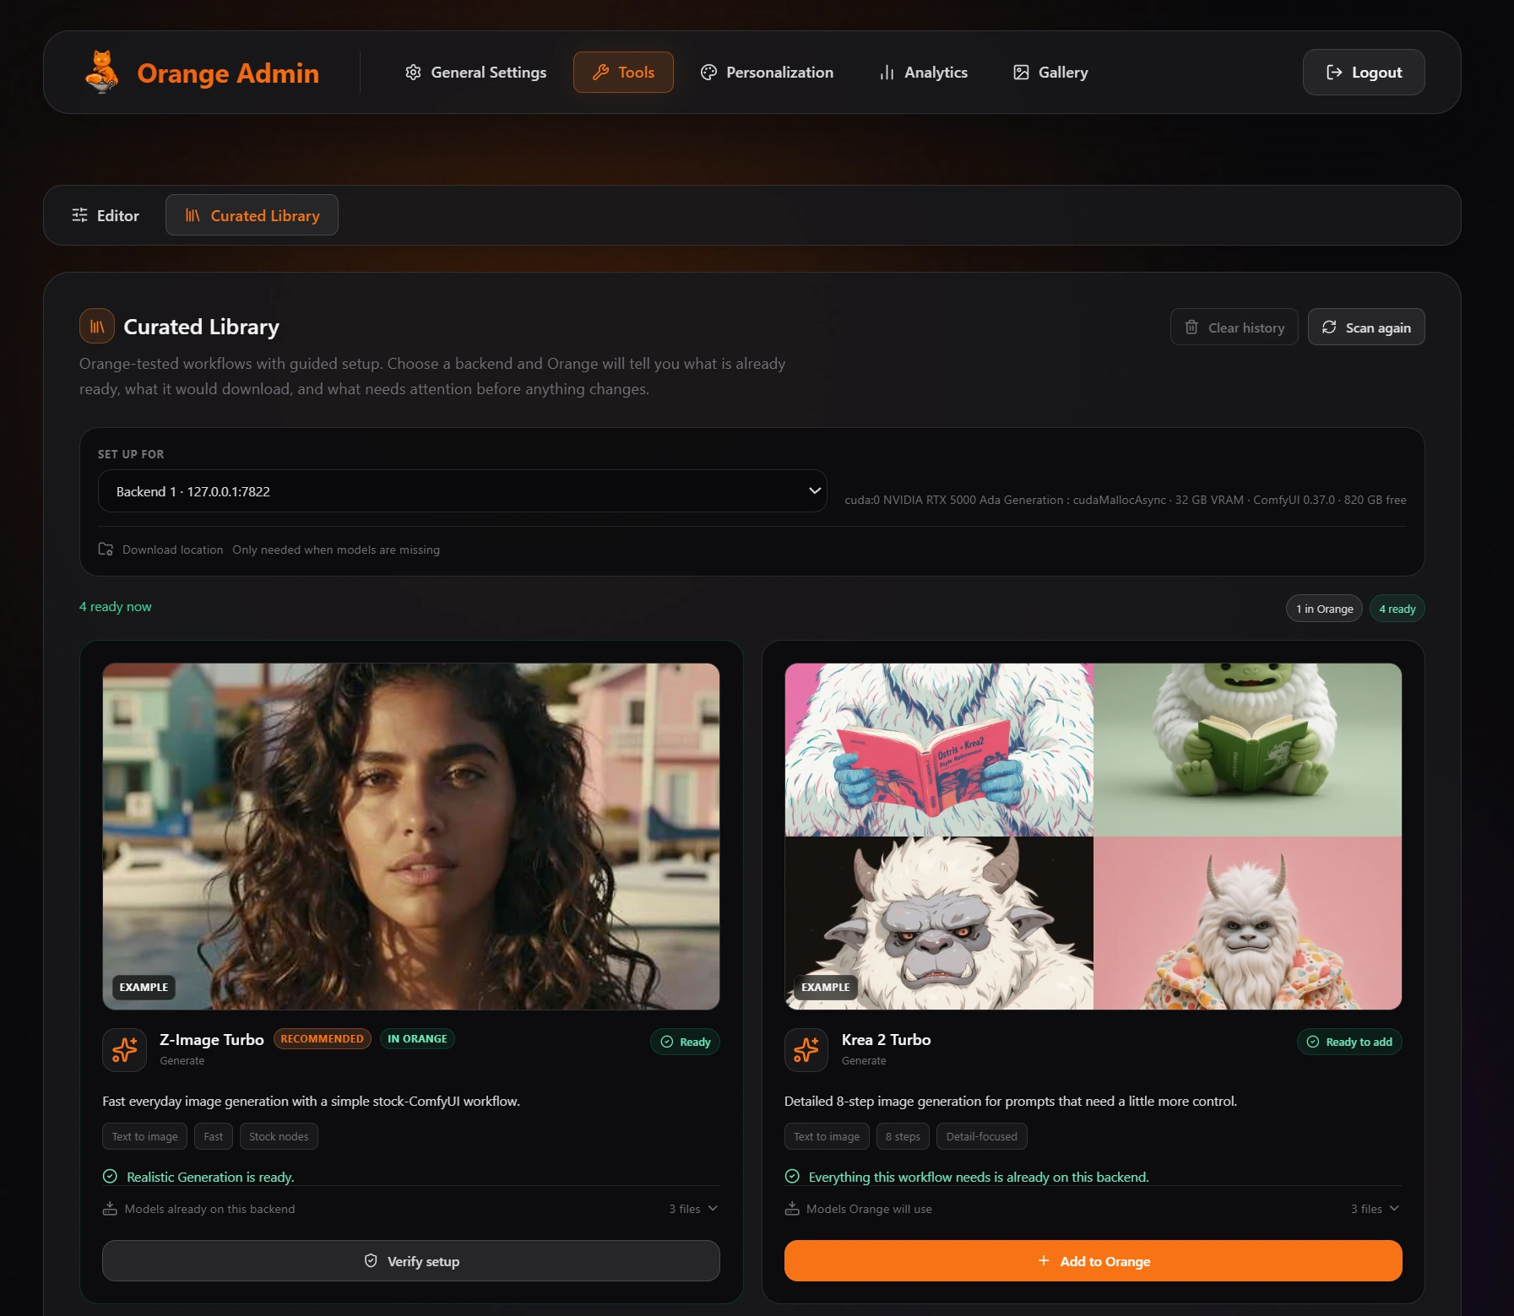Click the RECOMMENDED badge

click(322, 1038)
